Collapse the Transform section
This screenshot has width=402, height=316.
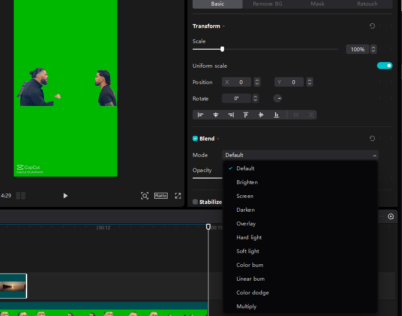point(223,26)
